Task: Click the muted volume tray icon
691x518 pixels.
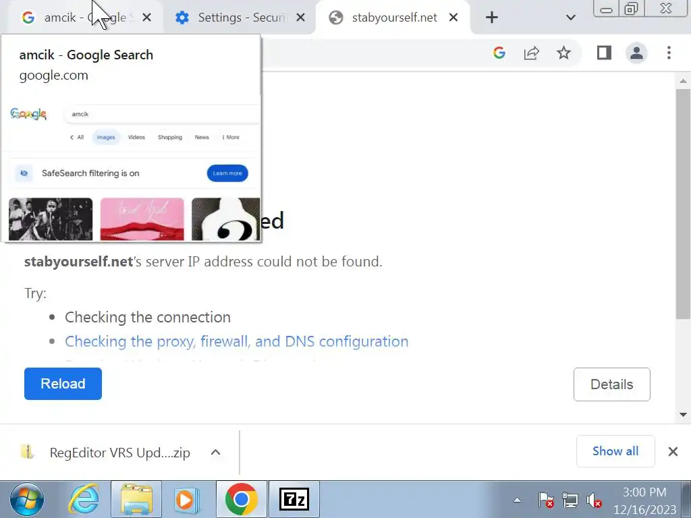Action: click(x=594, y=500)
